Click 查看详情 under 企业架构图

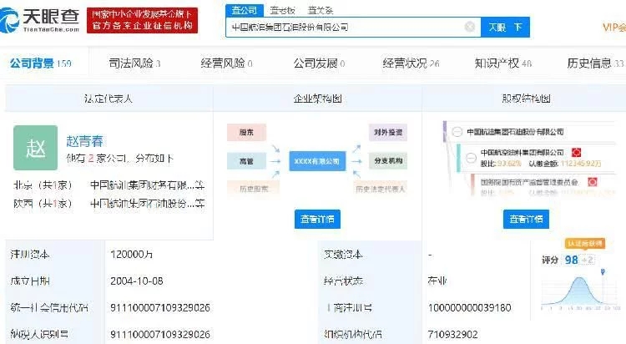click(317, 219)
